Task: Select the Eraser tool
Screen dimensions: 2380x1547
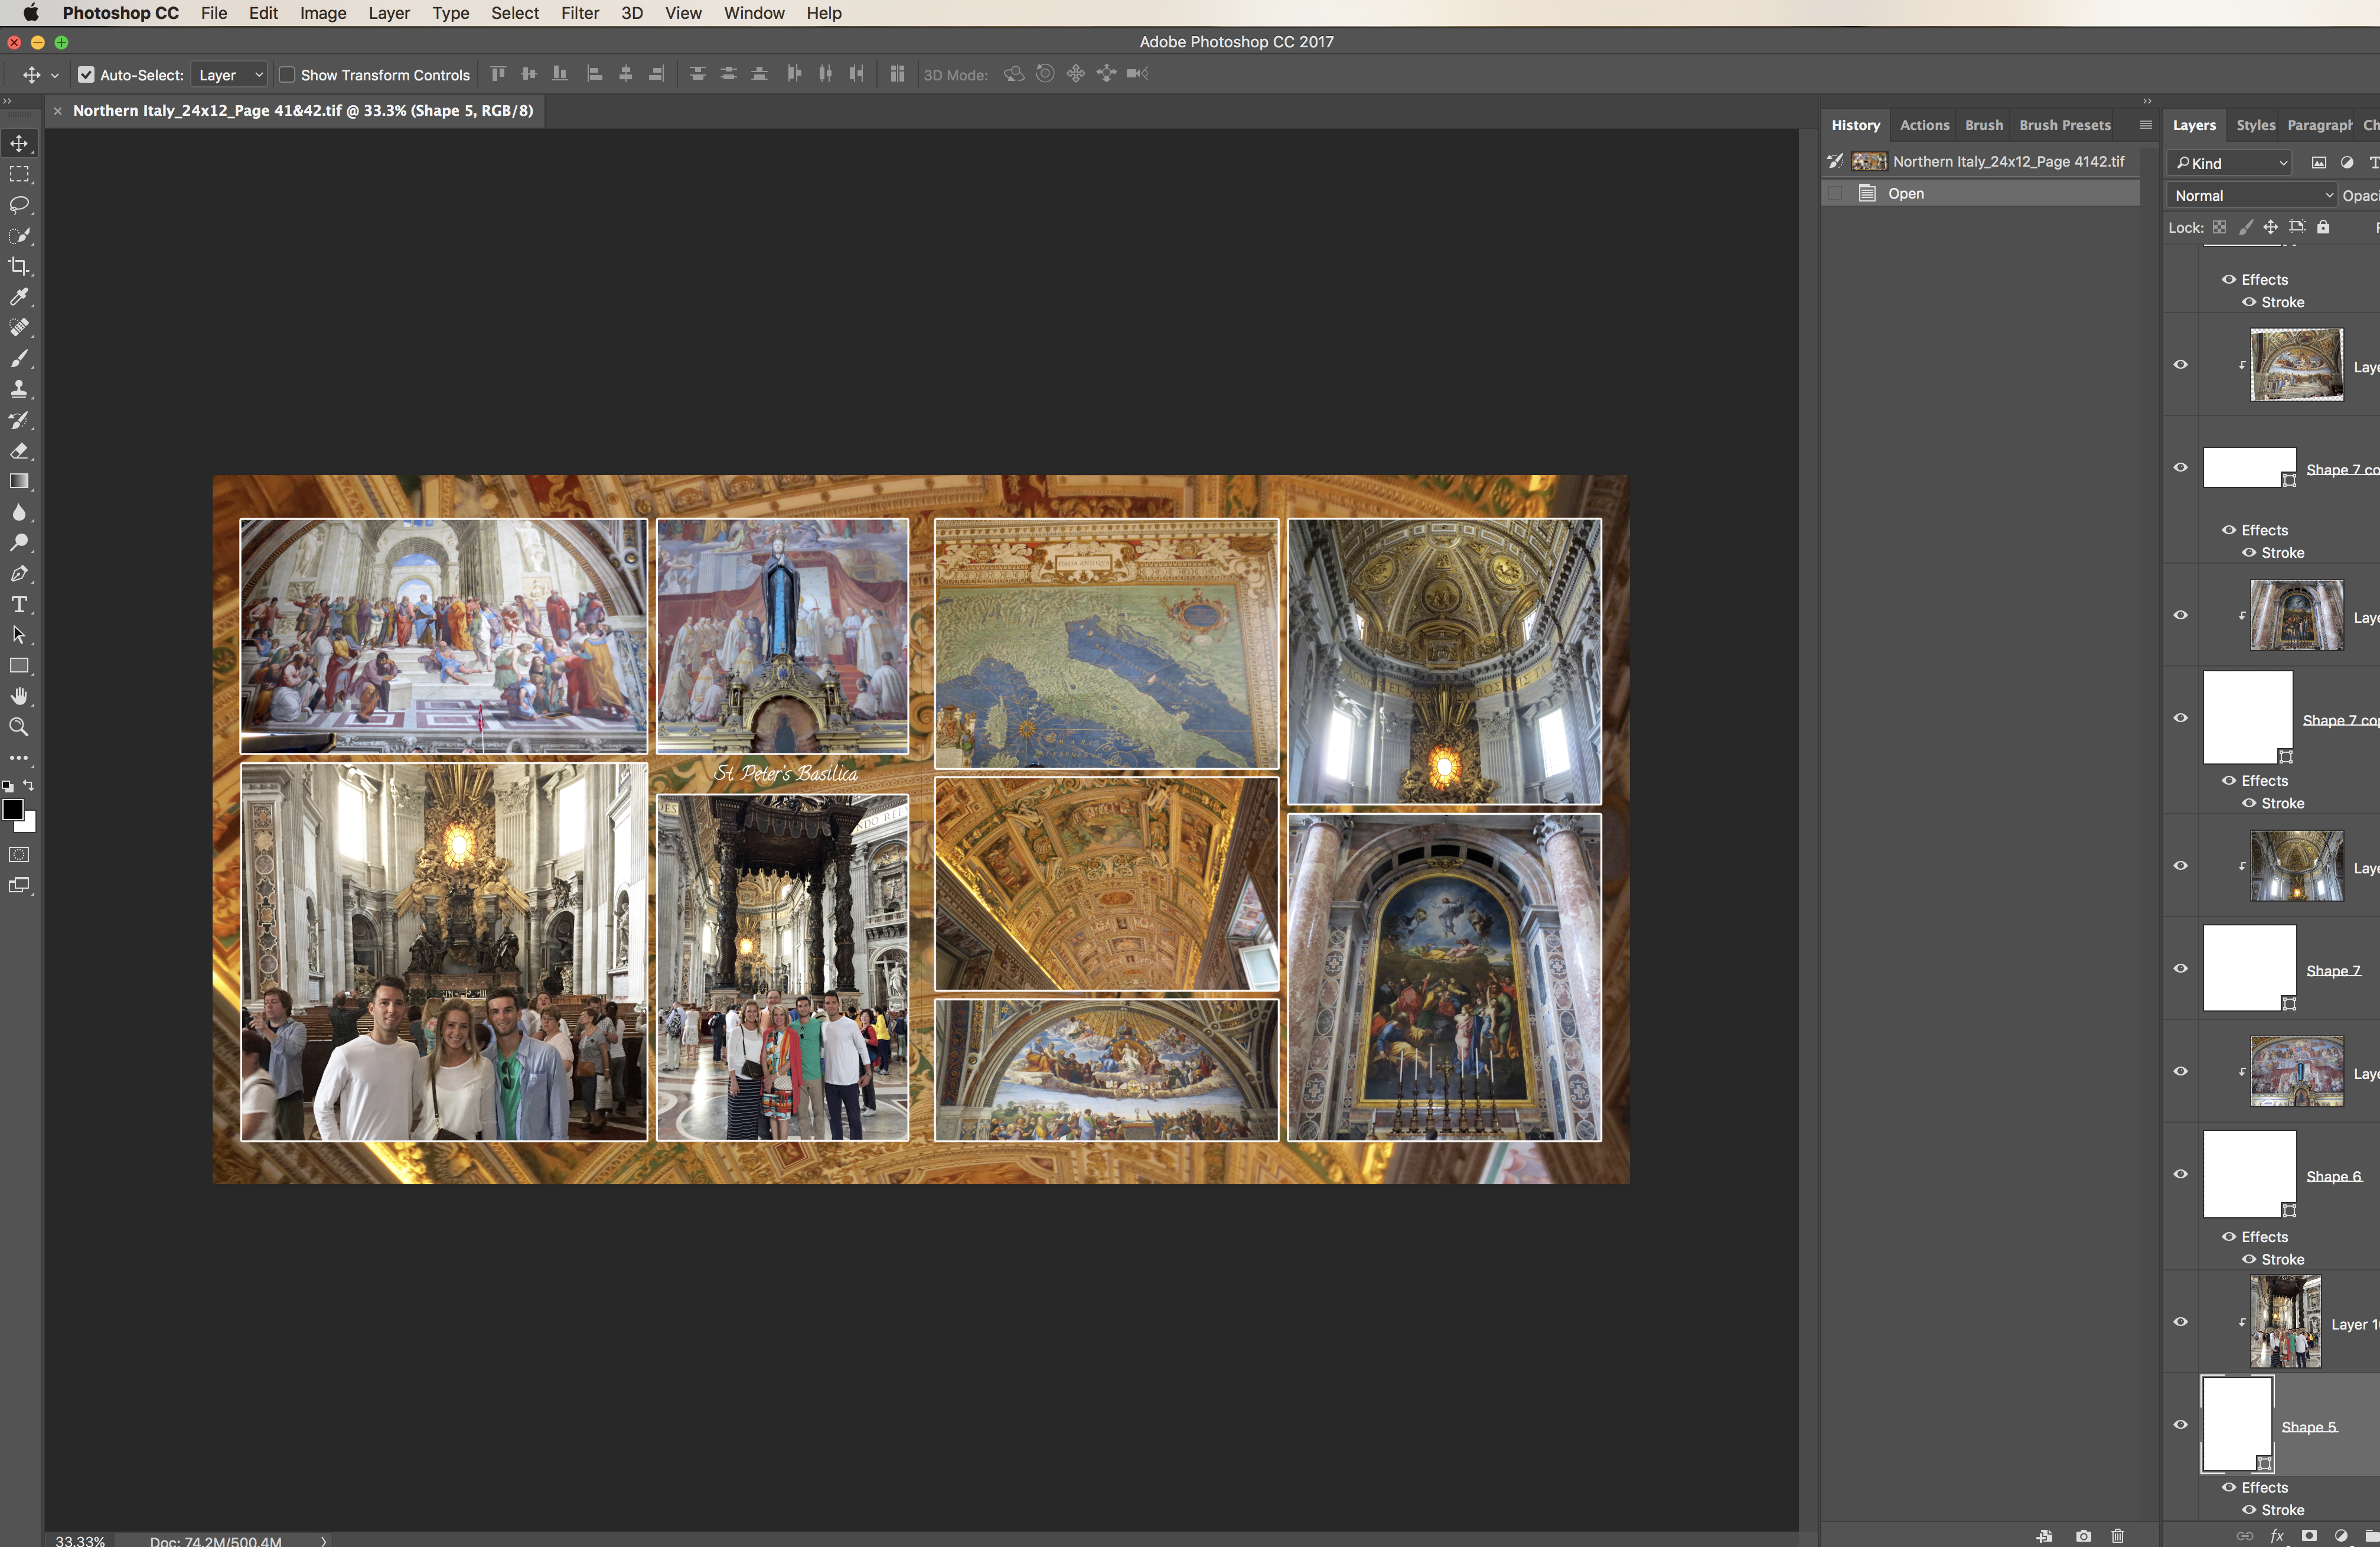Action: (x=19, y=451)
